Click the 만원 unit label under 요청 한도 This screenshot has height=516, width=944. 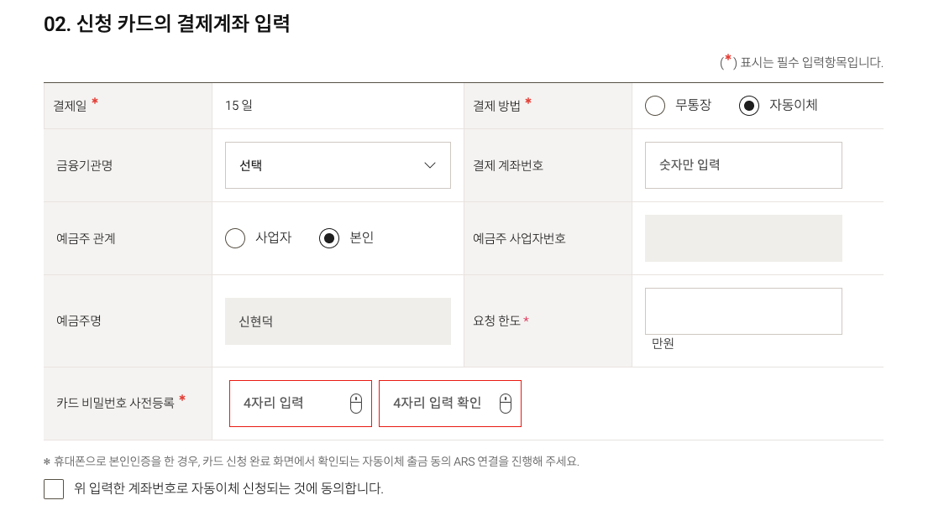point(663,343)
